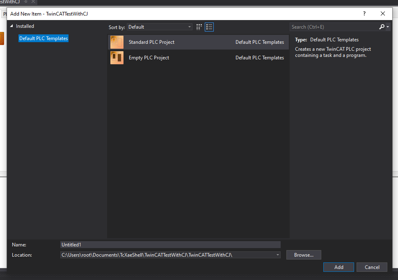Select Default PLC Templates category

tap(43, 38)
